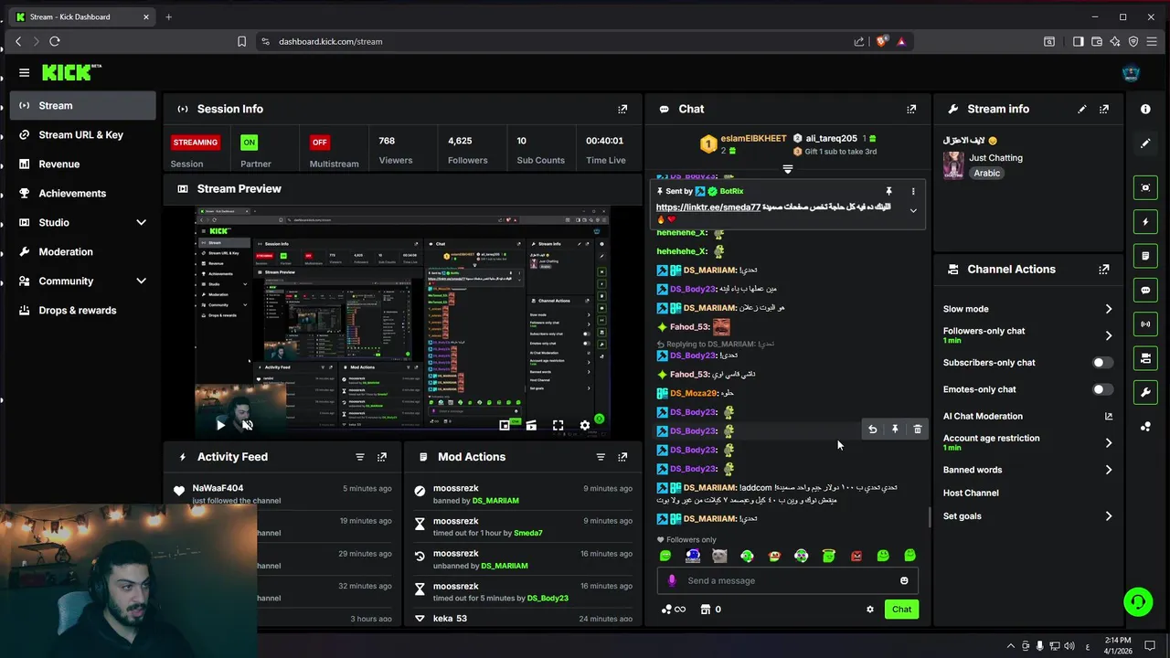Pop out the Chat panel
The width and height of the screenshot is (1170, 658).
coord(911,109)
